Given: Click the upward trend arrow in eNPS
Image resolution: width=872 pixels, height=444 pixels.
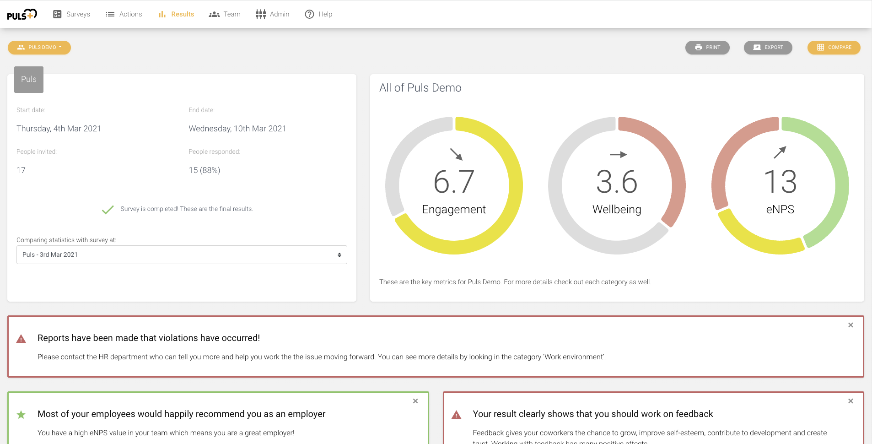Looking at the screenshot, I should (780, 152).
